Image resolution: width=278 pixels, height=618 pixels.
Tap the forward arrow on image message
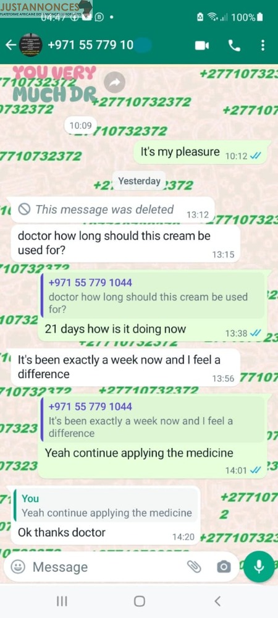(x=114, y=83)
